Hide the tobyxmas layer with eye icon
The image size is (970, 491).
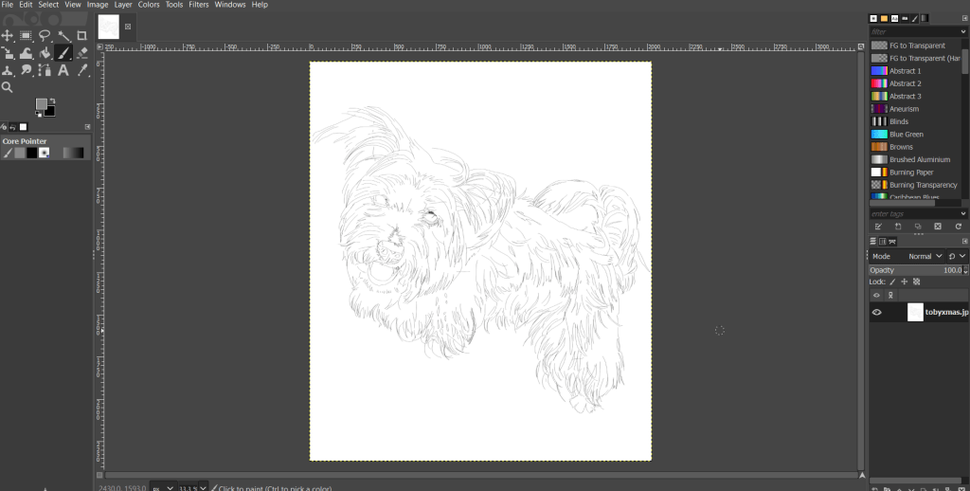point(876,312)
